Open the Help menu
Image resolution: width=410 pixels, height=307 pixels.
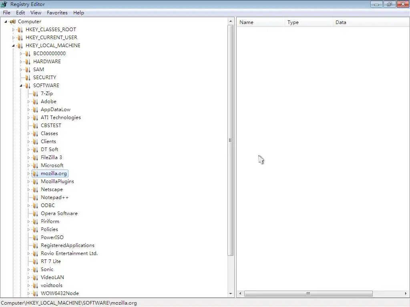[78, 13]
